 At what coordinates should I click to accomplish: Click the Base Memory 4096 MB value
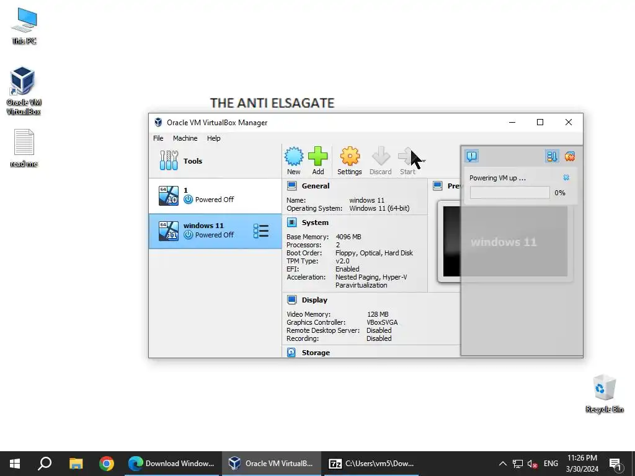[x=349, y=237]
